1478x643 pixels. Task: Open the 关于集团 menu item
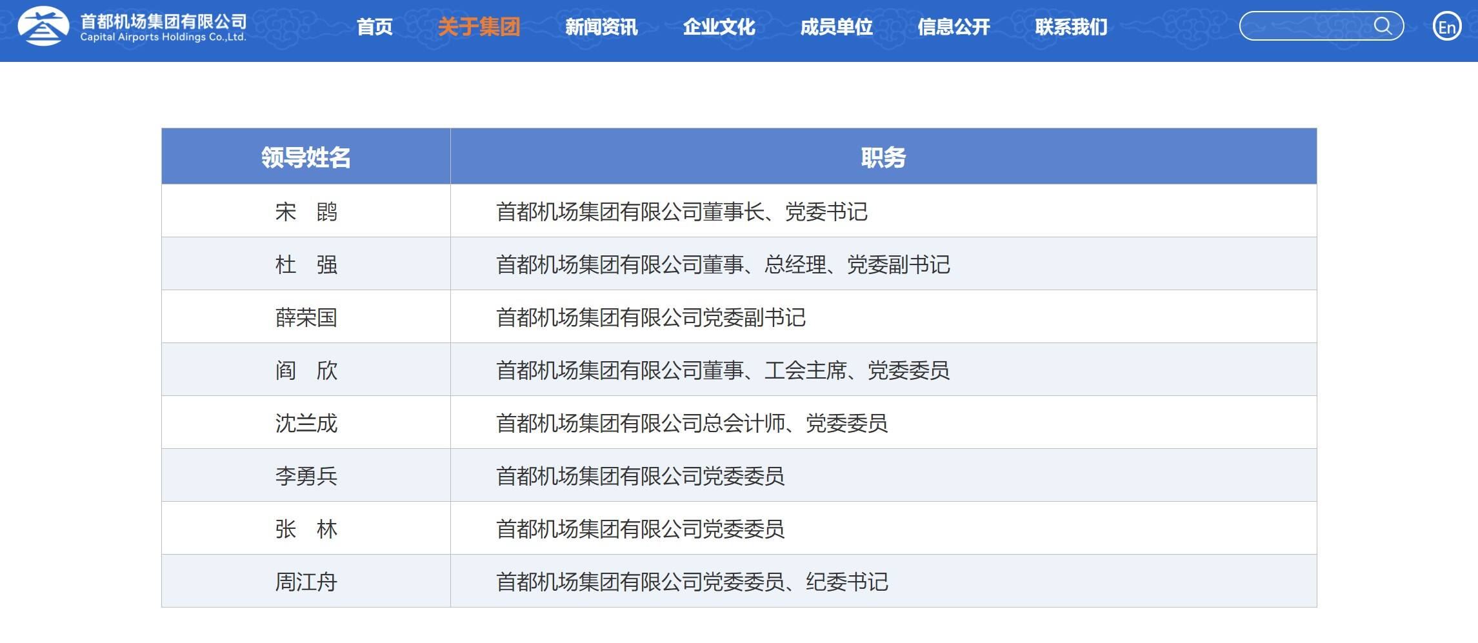click(x=479, y=26)
